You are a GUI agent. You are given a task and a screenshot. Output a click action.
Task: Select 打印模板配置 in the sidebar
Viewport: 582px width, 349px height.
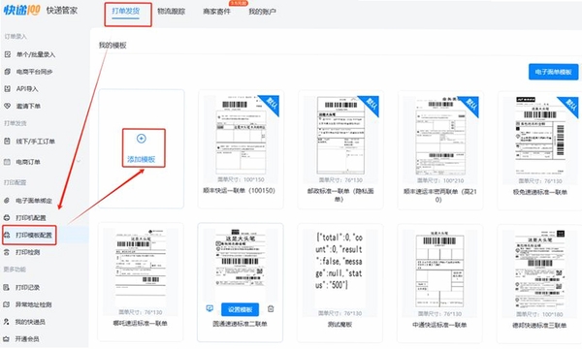tap(34, 235)
